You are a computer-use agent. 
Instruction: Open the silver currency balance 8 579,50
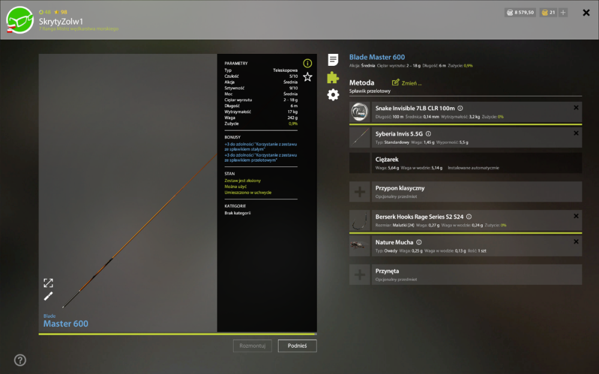(520, 13)
